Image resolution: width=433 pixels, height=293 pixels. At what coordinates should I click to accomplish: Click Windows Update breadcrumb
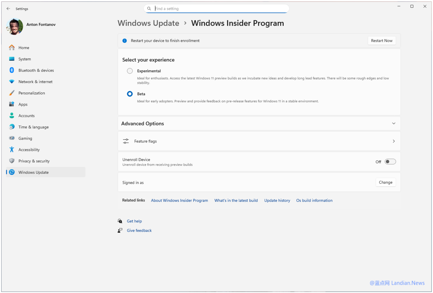[x=148, y=23]
